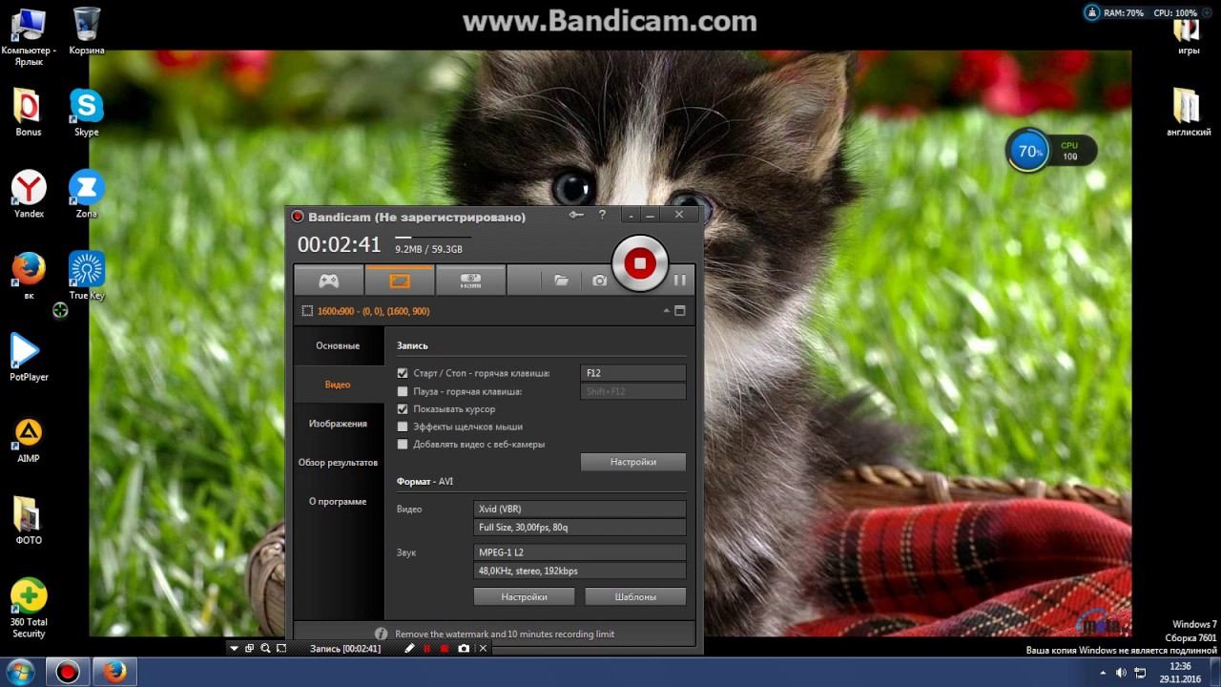Click the key registration icon in title bar
Image resolution: width=1221 pixels, height=687 pixels.
576,216
